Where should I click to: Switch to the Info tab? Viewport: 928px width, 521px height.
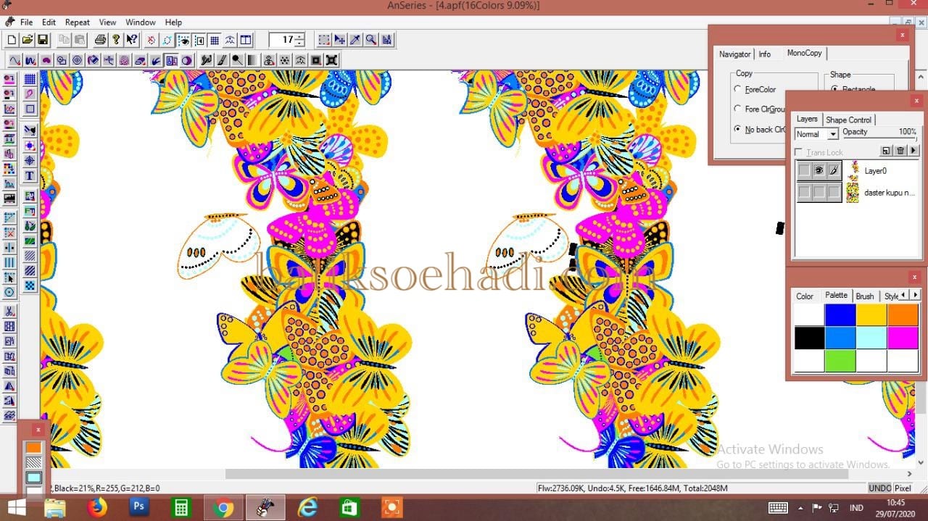pos(765,54)
